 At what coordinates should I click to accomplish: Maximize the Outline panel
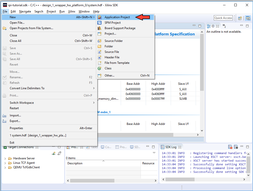point(247,26)
